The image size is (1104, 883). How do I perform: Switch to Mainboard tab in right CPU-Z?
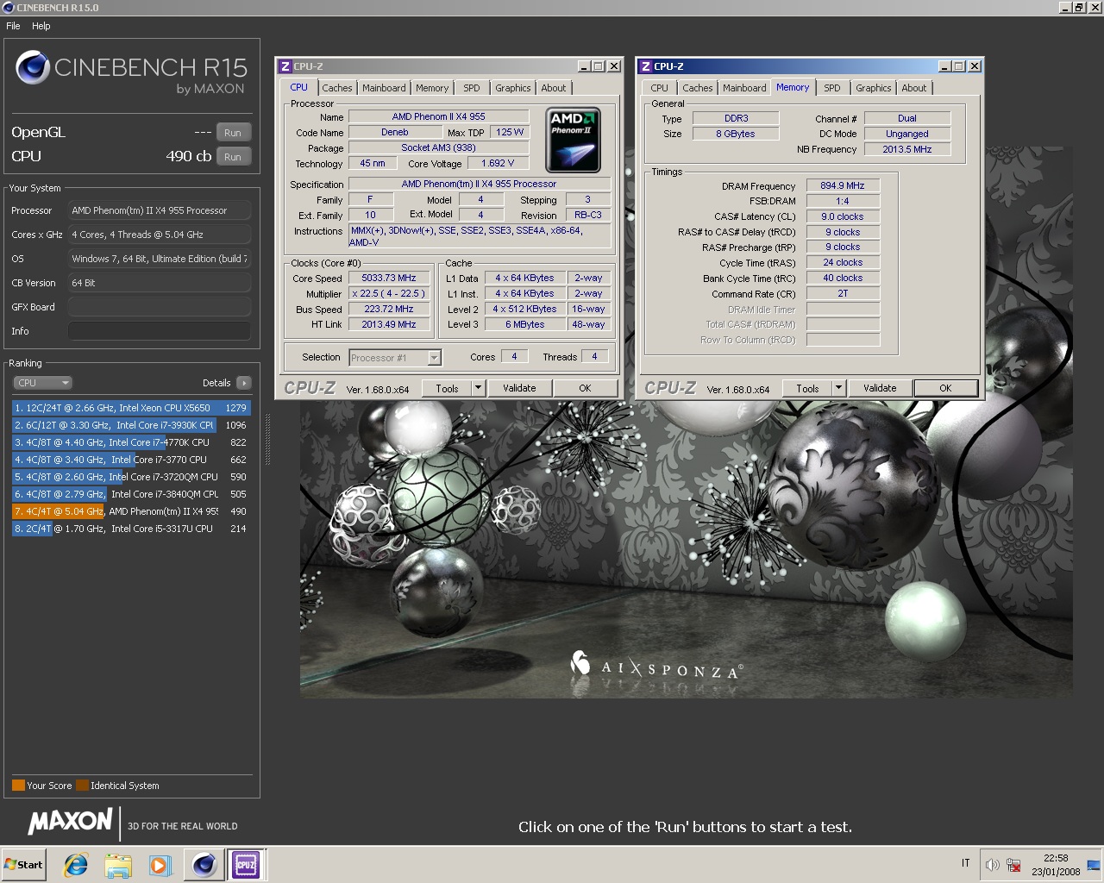coord(744,88)
